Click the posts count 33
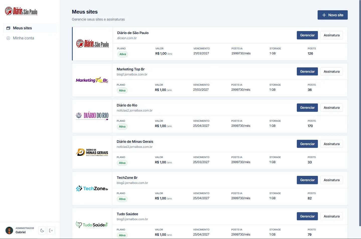Image resolution: width=361 pixels, height=239 pixels. pos(310,162)
